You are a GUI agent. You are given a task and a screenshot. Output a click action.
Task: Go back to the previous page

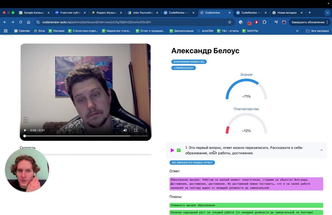tap(5, 22)
